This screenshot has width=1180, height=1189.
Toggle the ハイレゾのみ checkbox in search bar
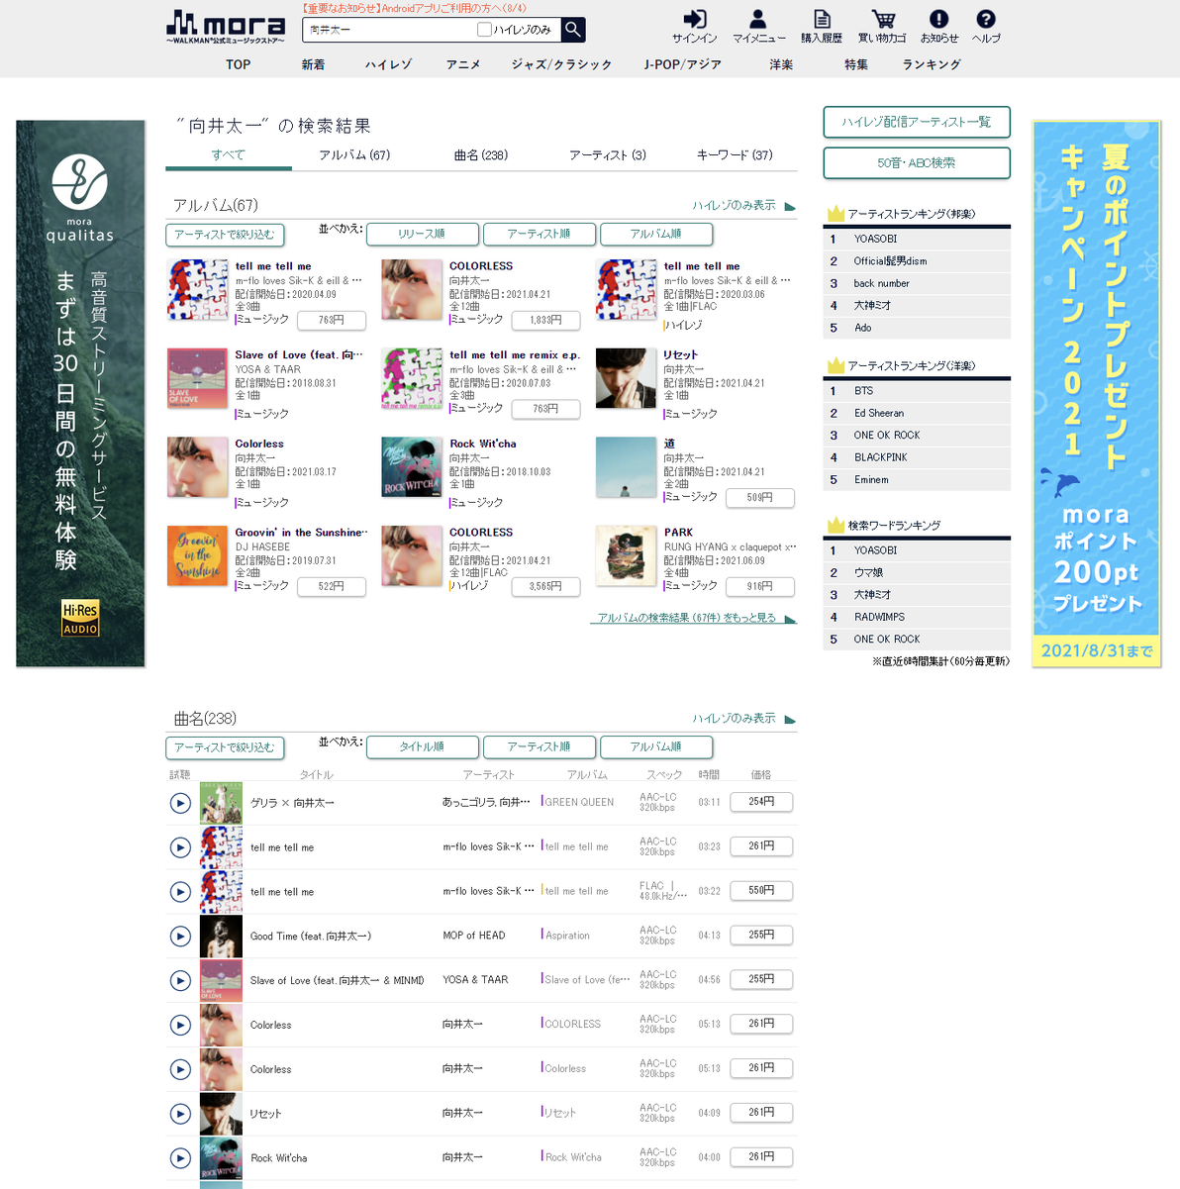[484, 30]
